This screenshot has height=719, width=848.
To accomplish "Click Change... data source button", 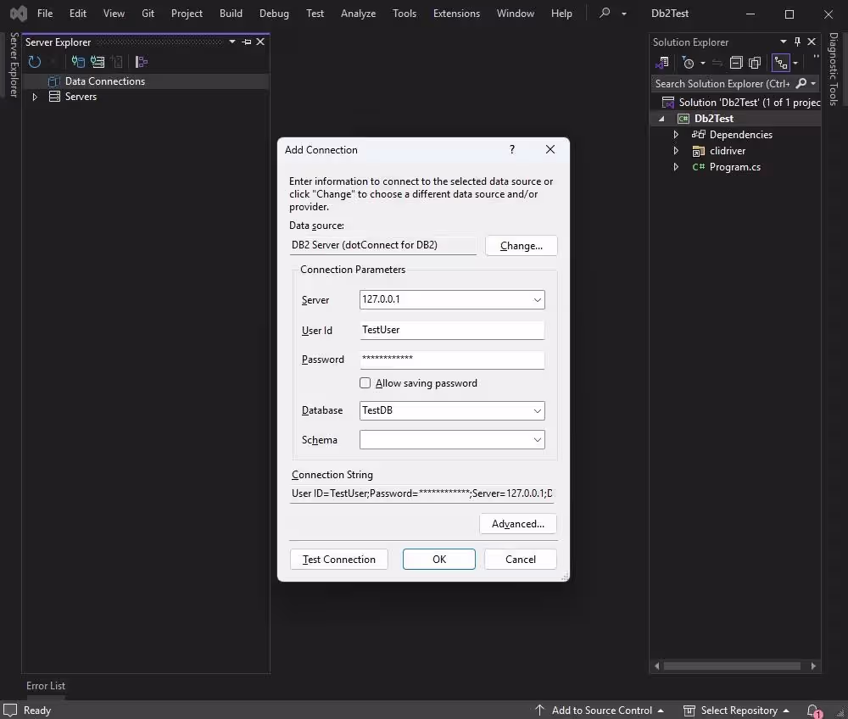I will (x=522, y=245).
